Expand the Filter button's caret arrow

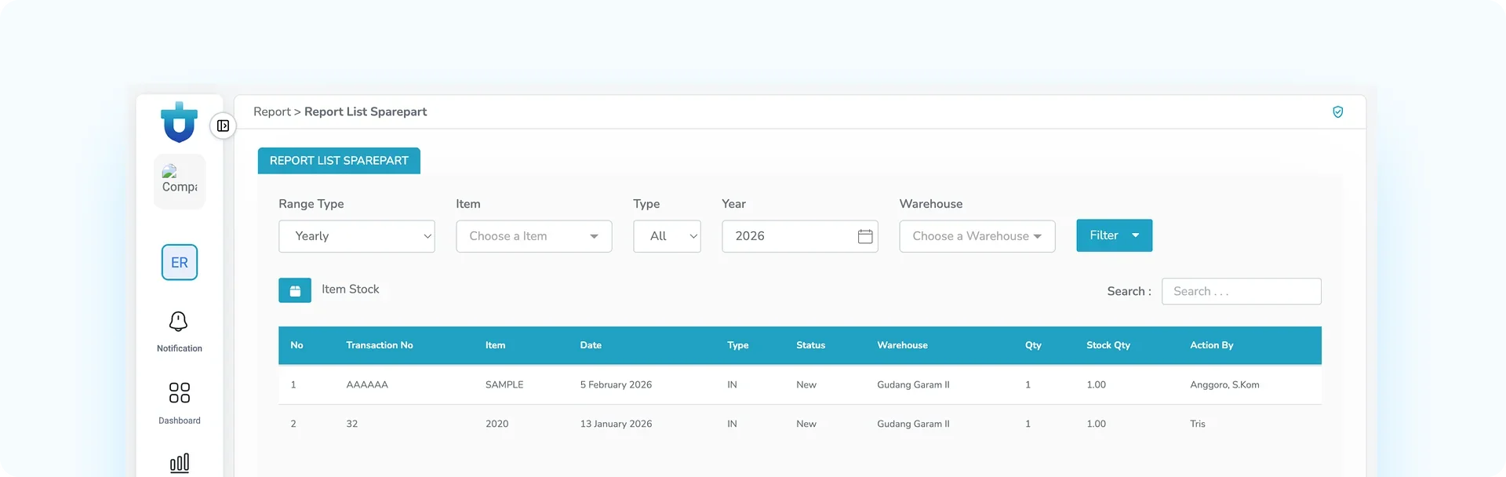[x=1136, y=235]
